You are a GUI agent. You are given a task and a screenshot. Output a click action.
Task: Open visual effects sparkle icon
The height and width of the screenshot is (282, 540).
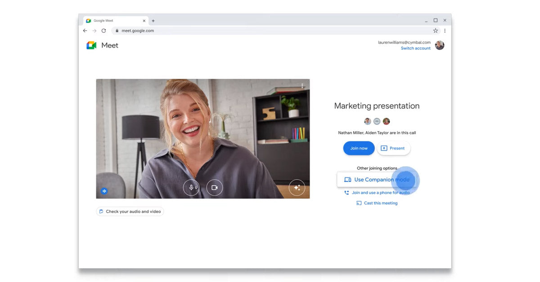point(297,188)
